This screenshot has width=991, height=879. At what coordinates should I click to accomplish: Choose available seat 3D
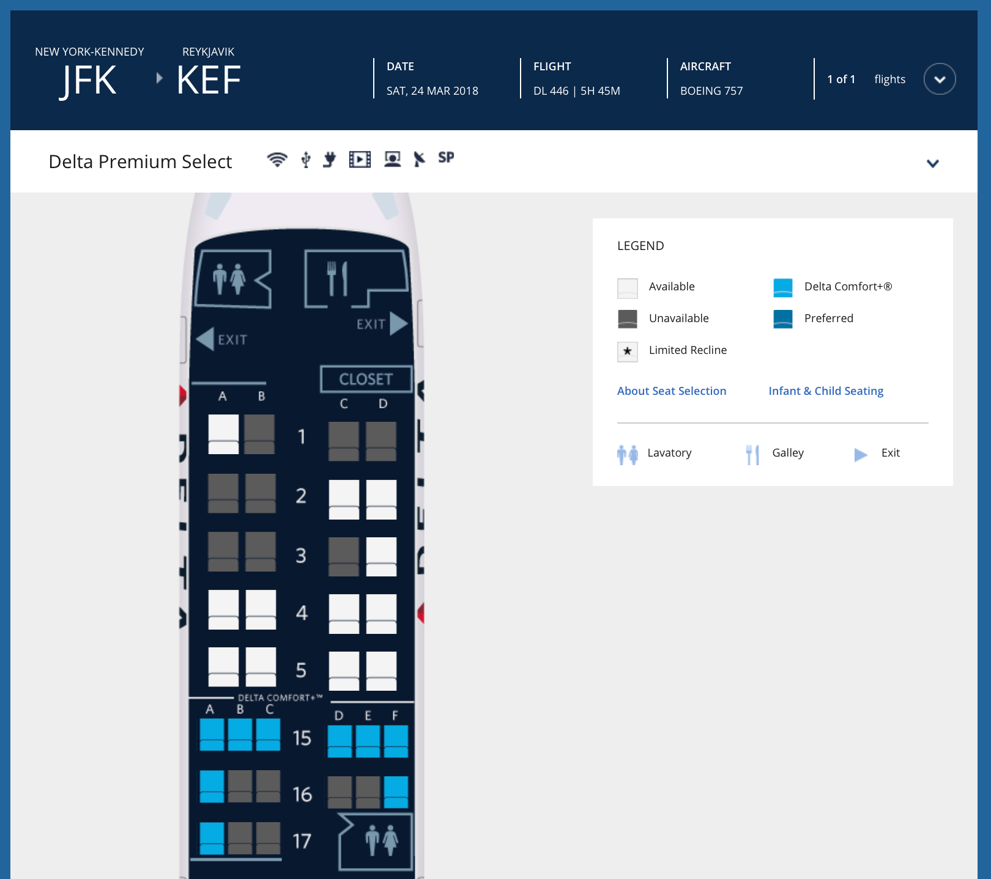pyautogui.click(x=381, y=556)
